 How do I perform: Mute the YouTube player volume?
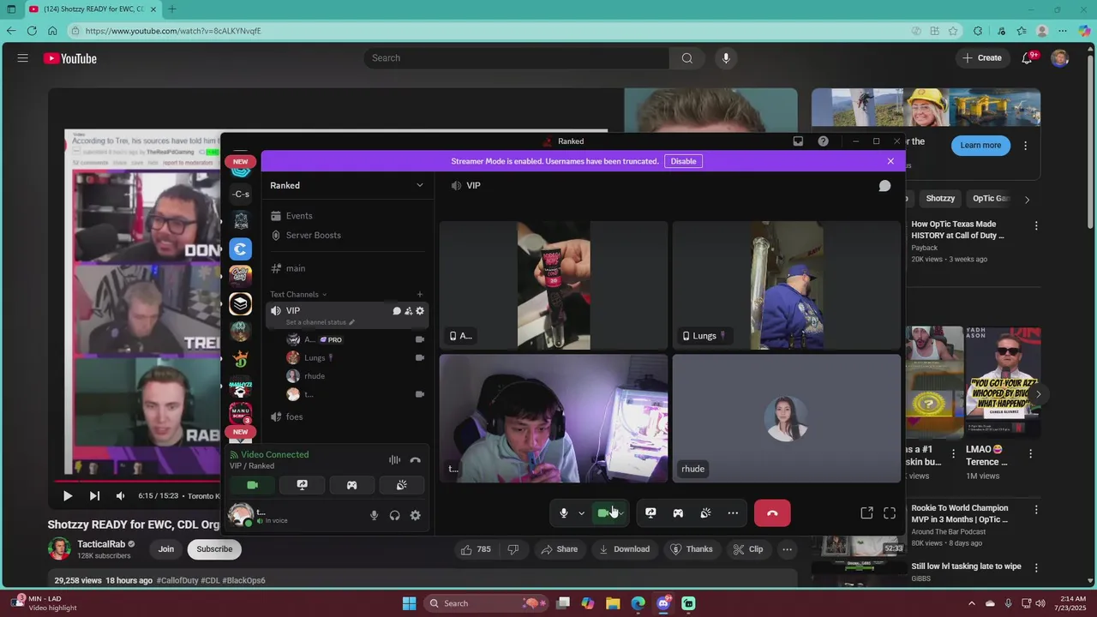(120, 495)
